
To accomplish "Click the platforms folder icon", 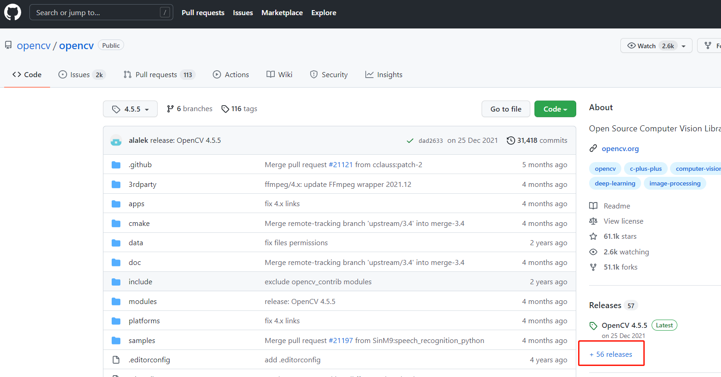I will (x=116, y=321).
